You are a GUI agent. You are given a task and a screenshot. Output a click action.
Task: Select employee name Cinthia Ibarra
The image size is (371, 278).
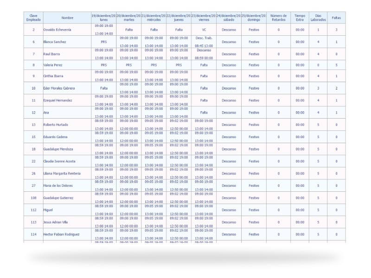tap(53, 76)
